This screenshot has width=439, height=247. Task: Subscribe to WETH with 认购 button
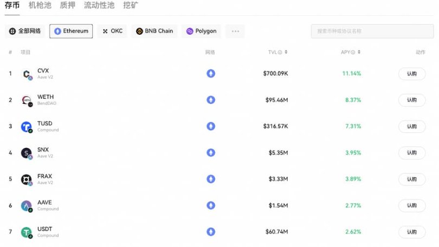point(412,100)
